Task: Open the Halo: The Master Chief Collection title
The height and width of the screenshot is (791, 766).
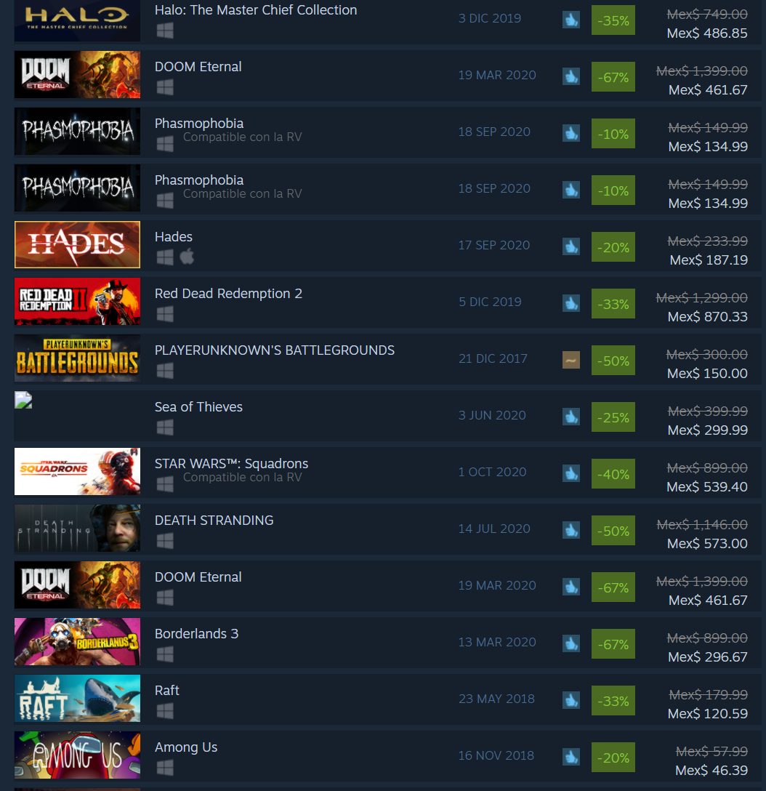Action: click(x=256, y=10)
